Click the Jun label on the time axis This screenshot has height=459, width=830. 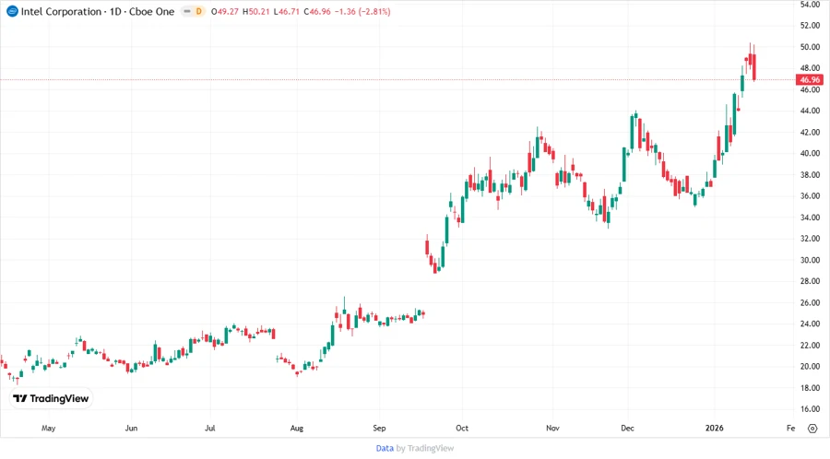(x=131, y=429)
